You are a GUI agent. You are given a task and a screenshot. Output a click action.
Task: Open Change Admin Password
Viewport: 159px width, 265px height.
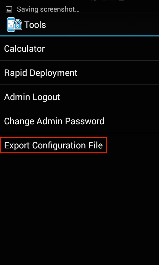click(x=79, y=121)
